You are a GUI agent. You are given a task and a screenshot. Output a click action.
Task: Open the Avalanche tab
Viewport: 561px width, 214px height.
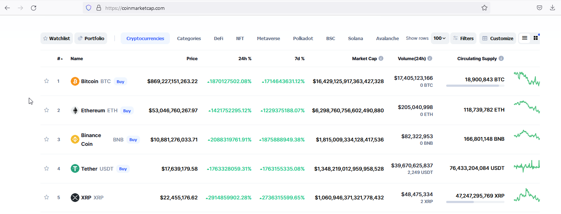[387, 38]
